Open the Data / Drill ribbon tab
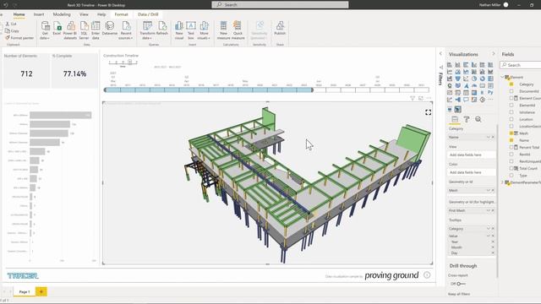 point(148,14)
